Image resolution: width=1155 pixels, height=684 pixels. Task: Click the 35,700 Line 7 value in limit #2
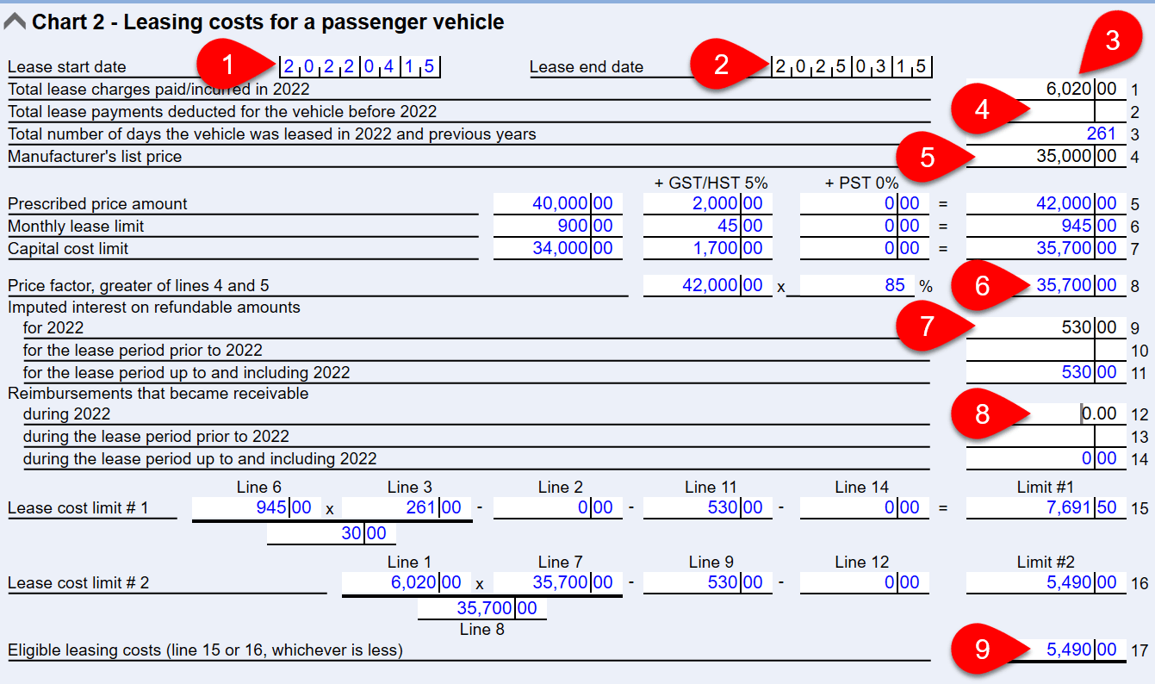click(x=557, y=582)
